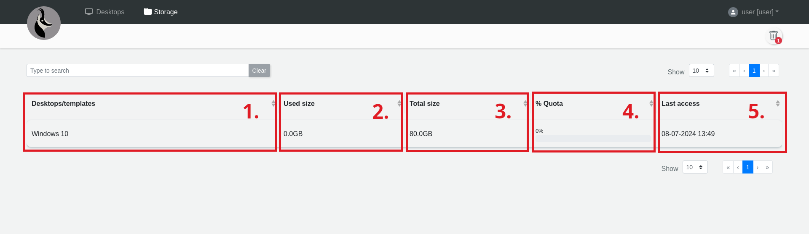Viewport: 809px width, 234px height.
Task: Sort by Total size column arrows
Action: (525, 103)
